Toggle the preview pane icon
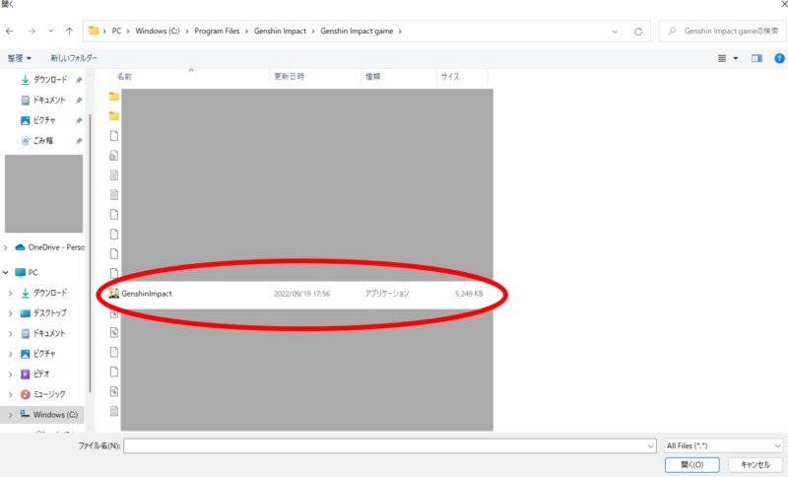The image size is (788, 477). pyautogui.click(x=756, y=58)
